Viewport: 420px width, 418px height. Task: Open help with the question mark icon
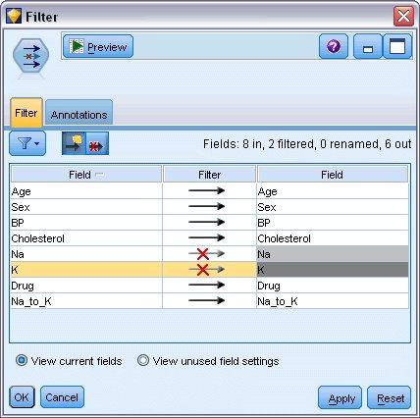pos(334,46)
